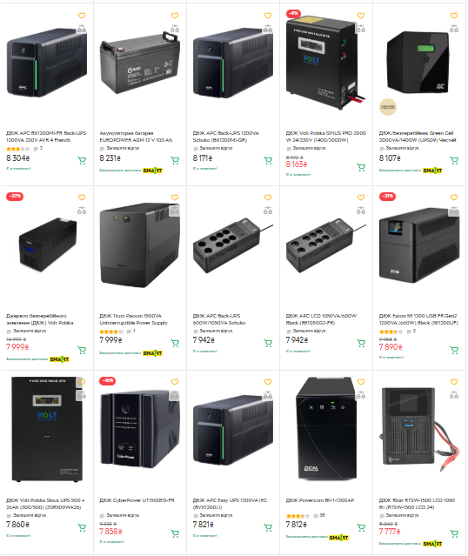Add Powercom BNT-1200AP to cart
Image resolution: width=468 pixels, height=556 pixels.
pyautogui.click(x=361, y=527)
